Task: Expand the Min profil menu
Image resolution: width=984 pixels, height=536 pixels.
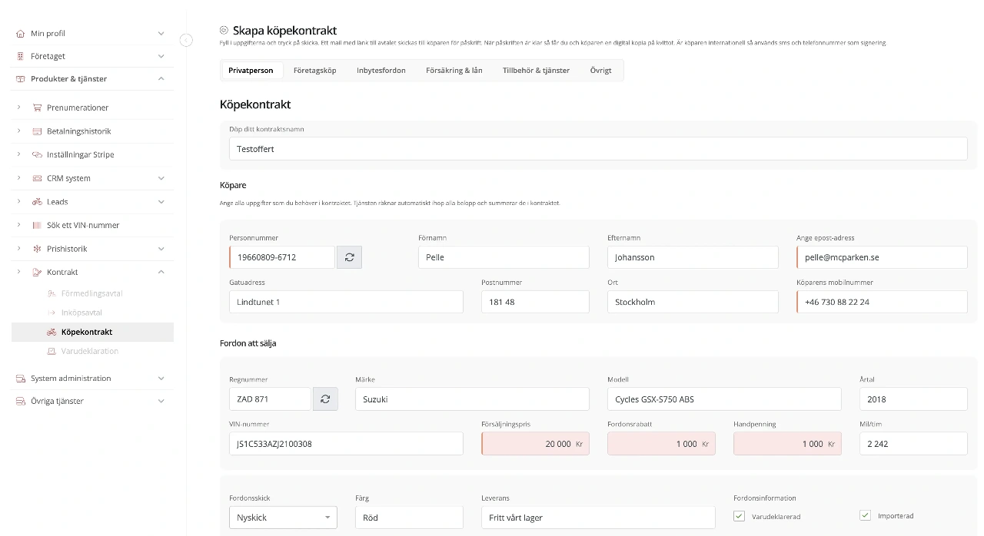Action: point(161,34)
